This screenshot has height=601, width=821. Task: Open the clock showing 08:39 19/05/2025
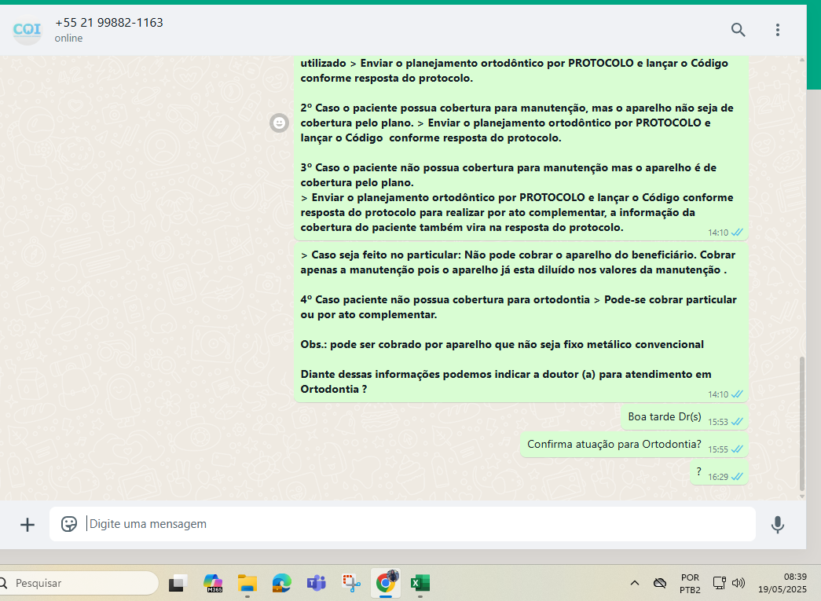(783, 583)
